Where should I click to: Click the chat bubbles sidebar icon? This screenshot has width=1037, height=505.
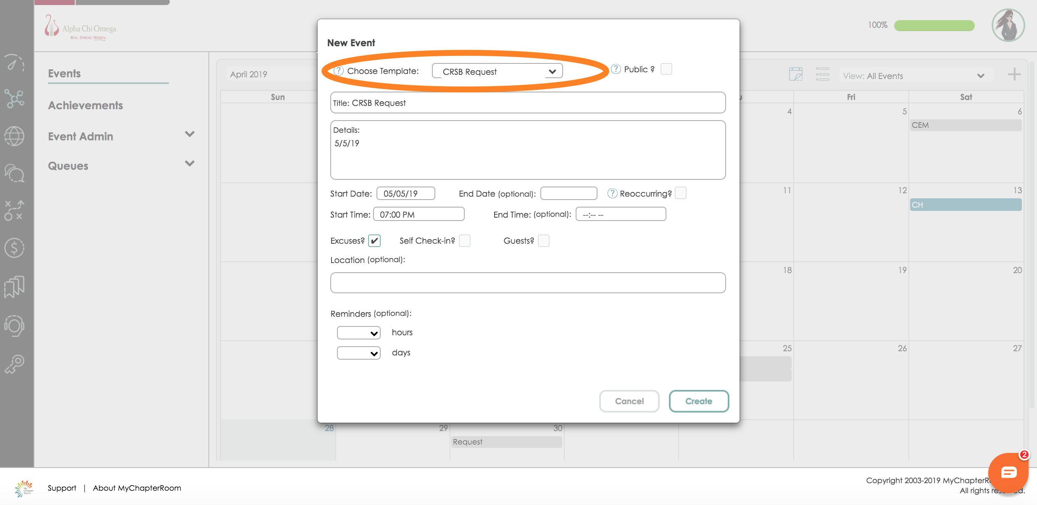coord(14,173)
